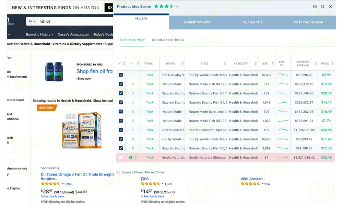Click the Shop fish oil sponsored headline
This screenshot has height=206, width=343.
(x=95, y=71)
